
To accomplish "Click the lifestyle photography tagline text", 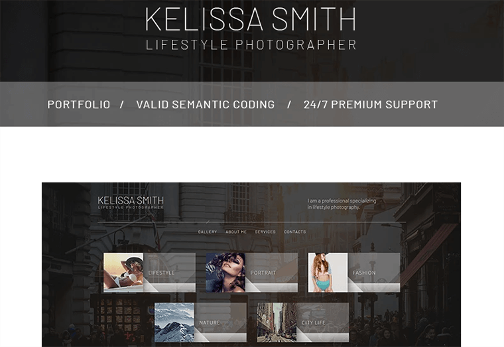I will [342, 204].
